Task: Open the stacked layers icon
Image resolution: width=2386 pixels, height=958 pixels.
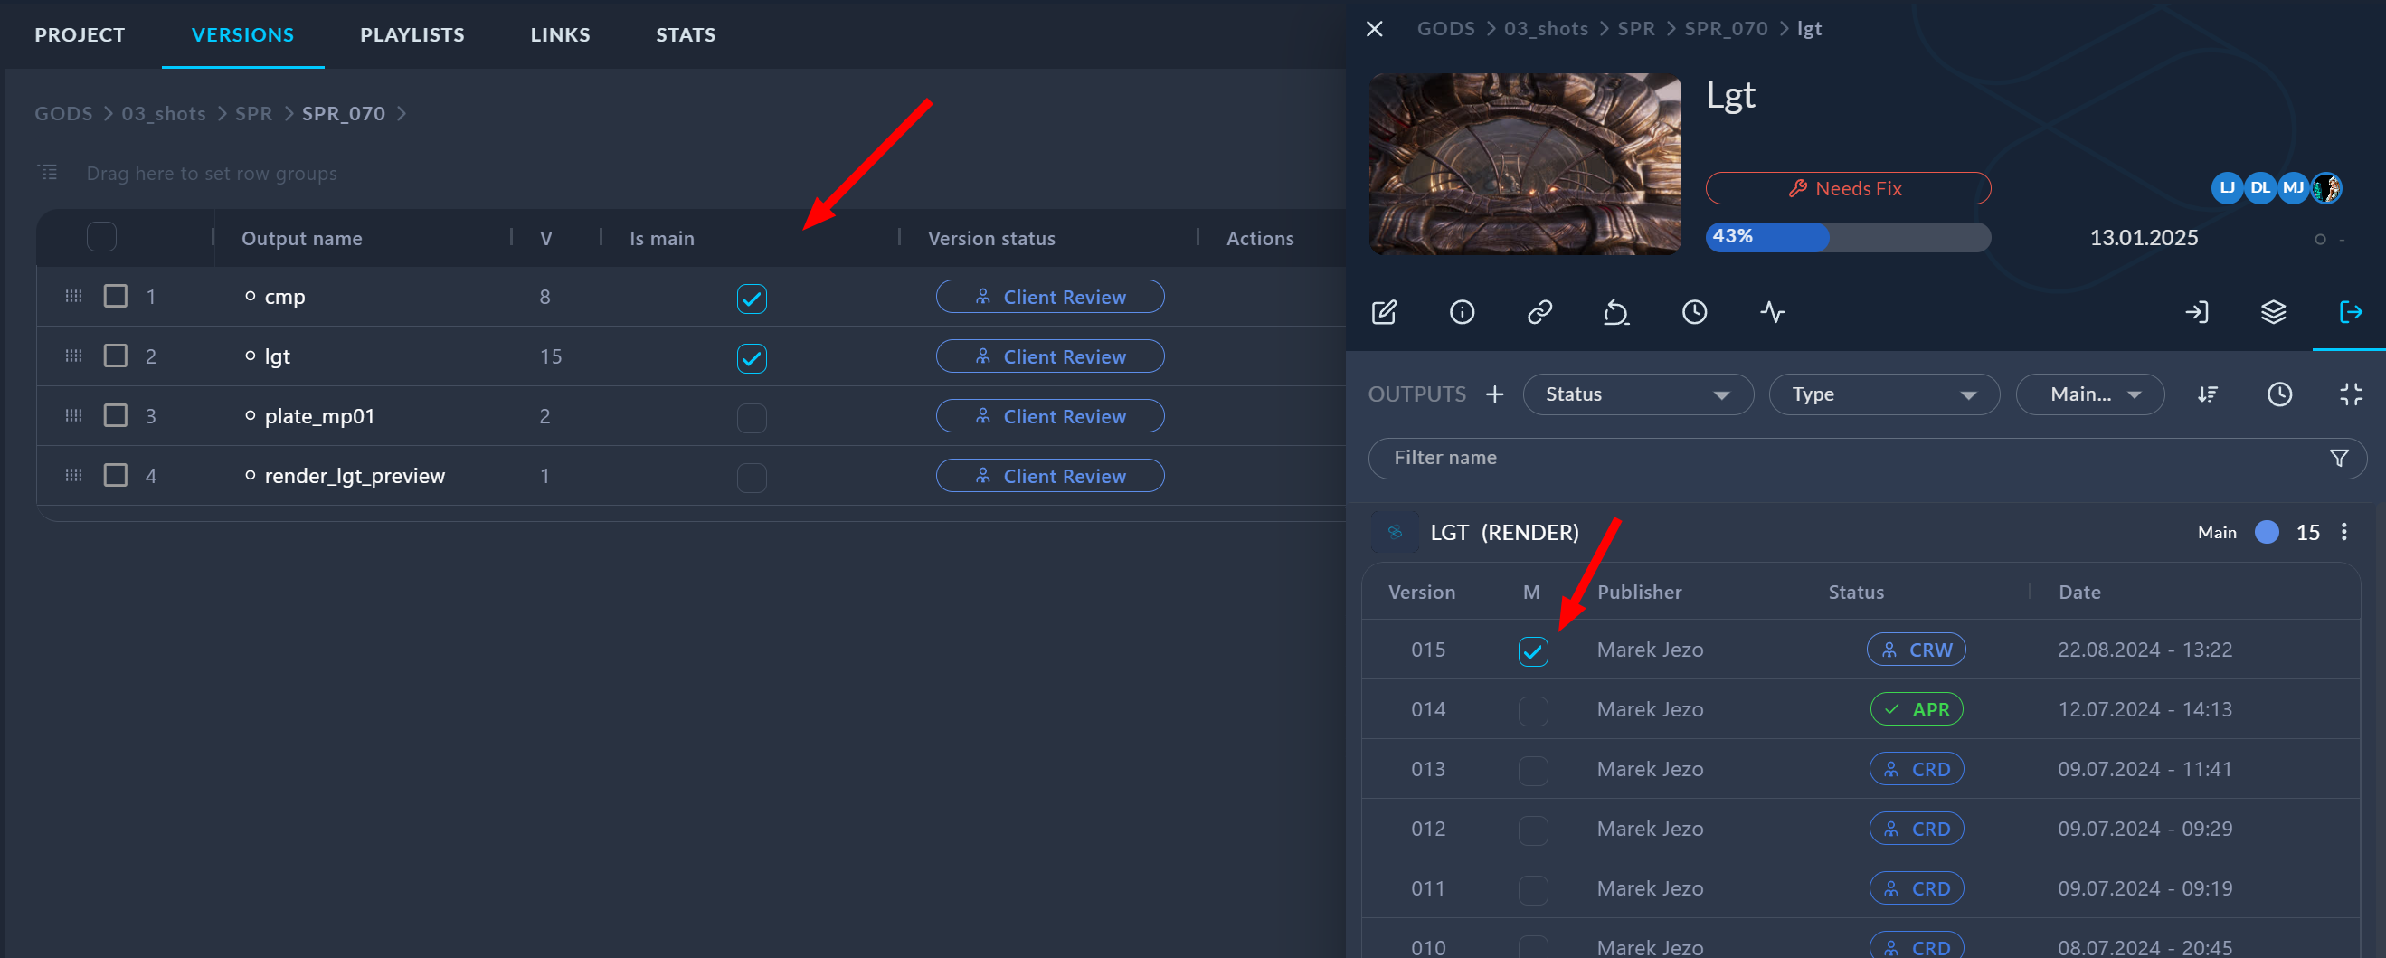Action: (x=2274, y=312)
